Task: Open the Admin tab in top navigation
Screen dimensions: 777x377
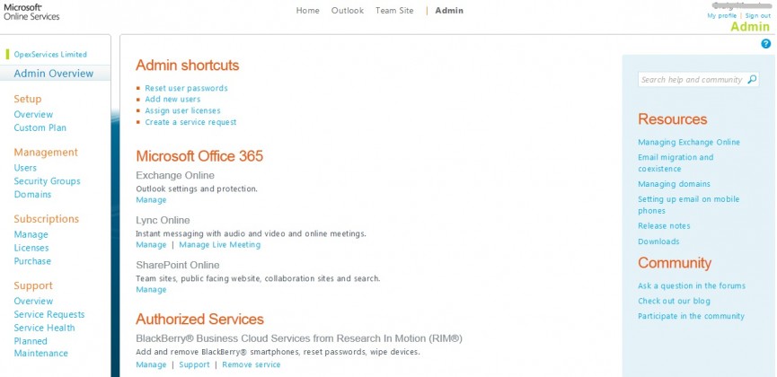Action: pos(450,11)
